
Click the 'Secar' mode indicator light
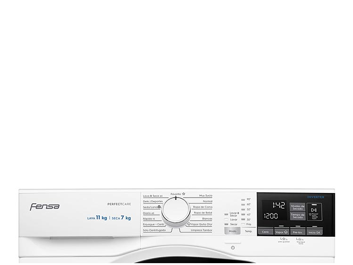point(227,224)
